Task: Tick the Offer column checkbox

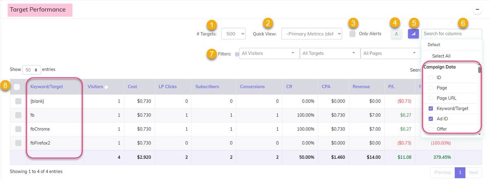Action: [431, 129]
